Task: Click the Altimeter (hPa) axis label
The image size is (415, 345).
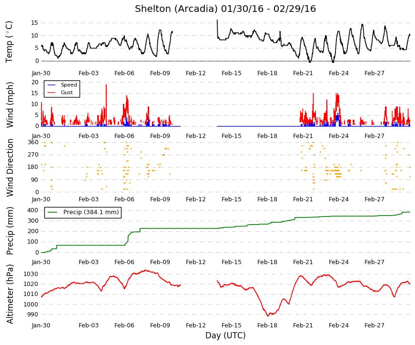Action: pyautogui.click(x=10, y=294)
